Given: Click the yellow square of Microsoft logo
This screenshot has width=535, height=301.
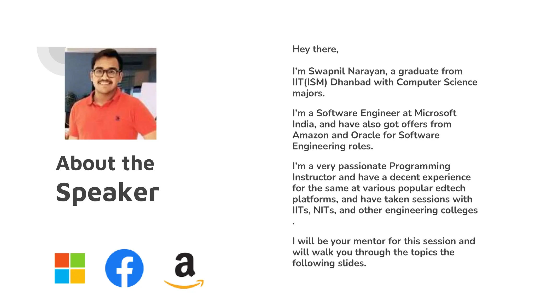Looking at the screenshot, I should (x=78, y=276).
